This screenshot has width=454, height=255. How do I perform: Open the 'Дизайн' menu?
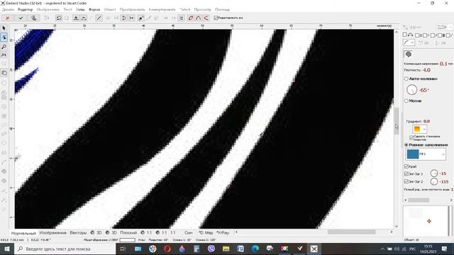(8, 9)
